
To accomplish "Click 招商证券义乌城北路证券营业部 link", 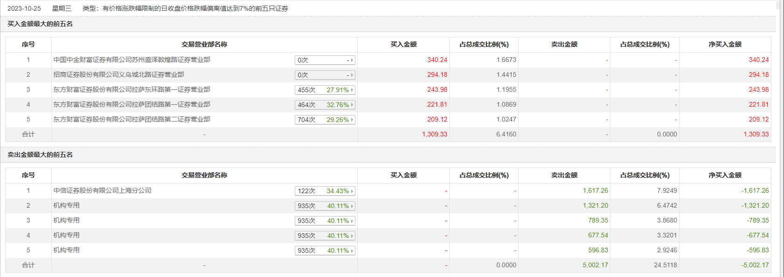I will click(x=118, y=74).
